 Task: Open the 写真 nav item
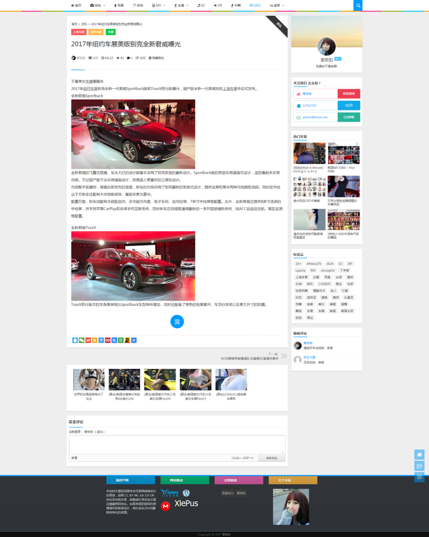(119, 6)
